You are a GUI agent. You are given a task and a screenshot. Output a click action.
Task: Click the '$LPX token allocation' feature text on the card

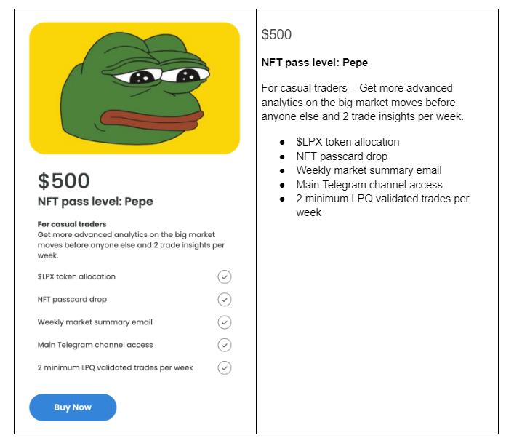click(x=76, y=276)
